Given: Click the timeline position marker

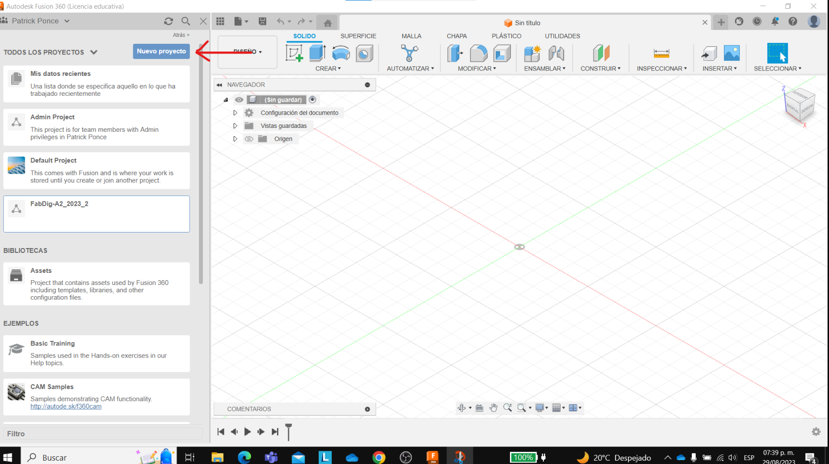Looking at the screenshot, I should point(288,432).
